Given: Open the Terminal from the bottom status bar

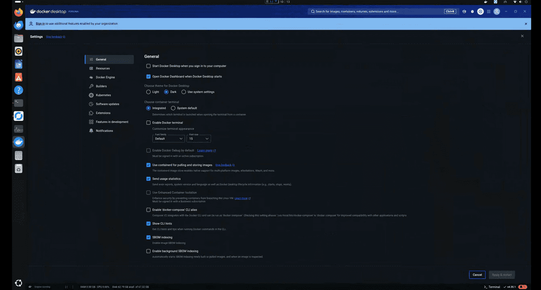Looking at the screenshot, I should tap(491, 287).
